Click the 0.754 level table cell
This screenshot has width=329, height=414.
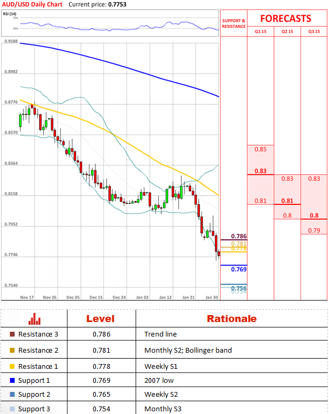[x=101, y=409]
